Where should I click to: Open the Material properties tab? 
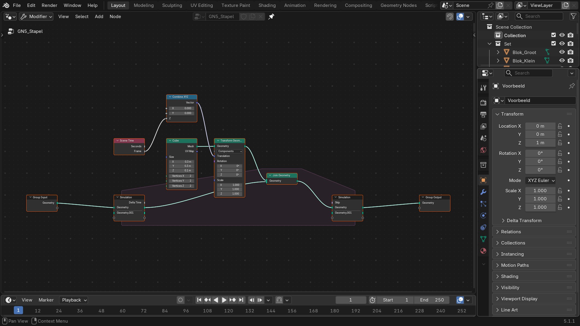(483, 251)
